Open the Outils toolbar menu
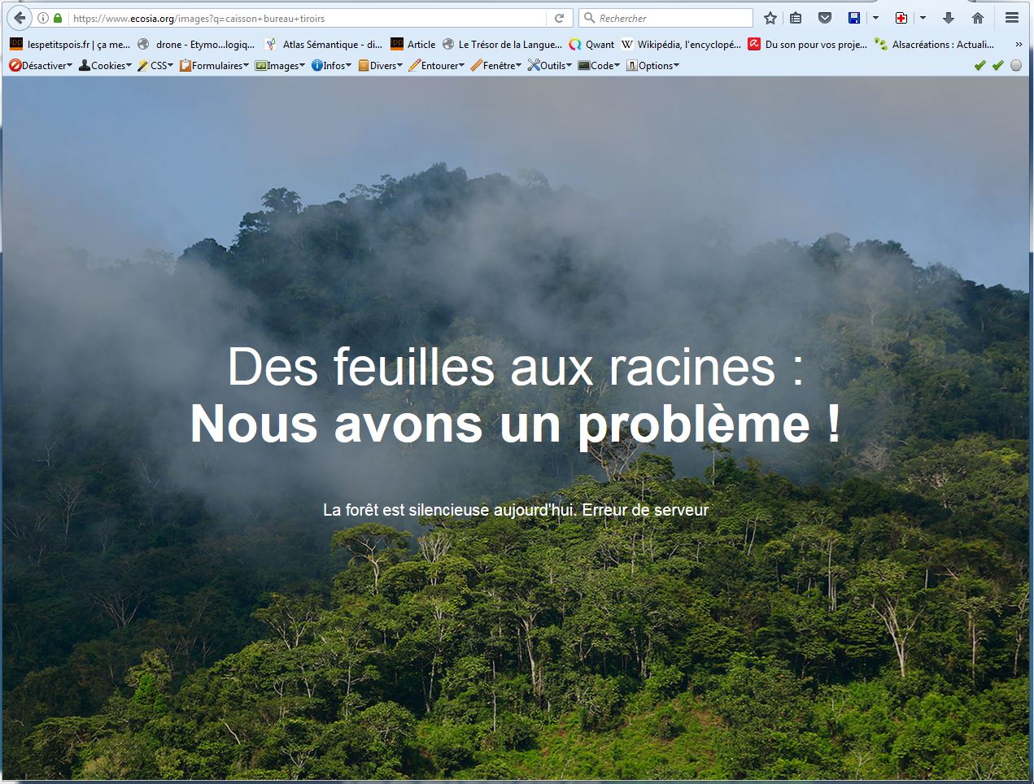Screen dimensions: 1034x784 click(x=550, y=66)
